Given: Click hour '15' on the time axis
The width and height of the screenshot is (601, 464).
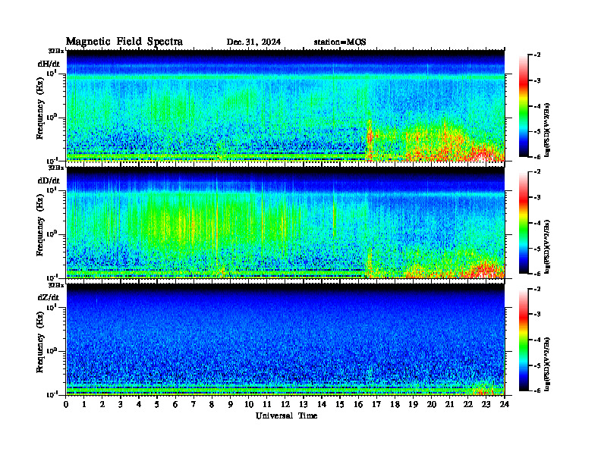Looking at the screenshot, I should coord(340,405).
